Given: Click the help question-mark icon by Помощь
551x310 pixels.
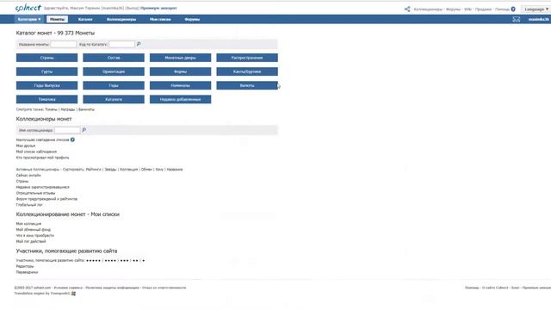Looking at the screenshot, I should pyautogui.click(x=513, y=9).
